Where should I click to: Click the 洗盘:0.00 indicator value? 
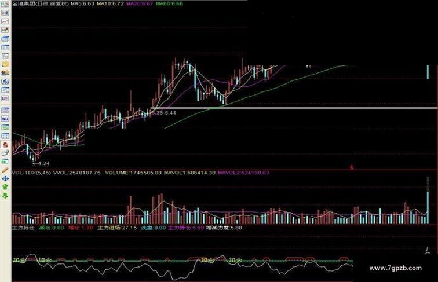tap(154, 228)
